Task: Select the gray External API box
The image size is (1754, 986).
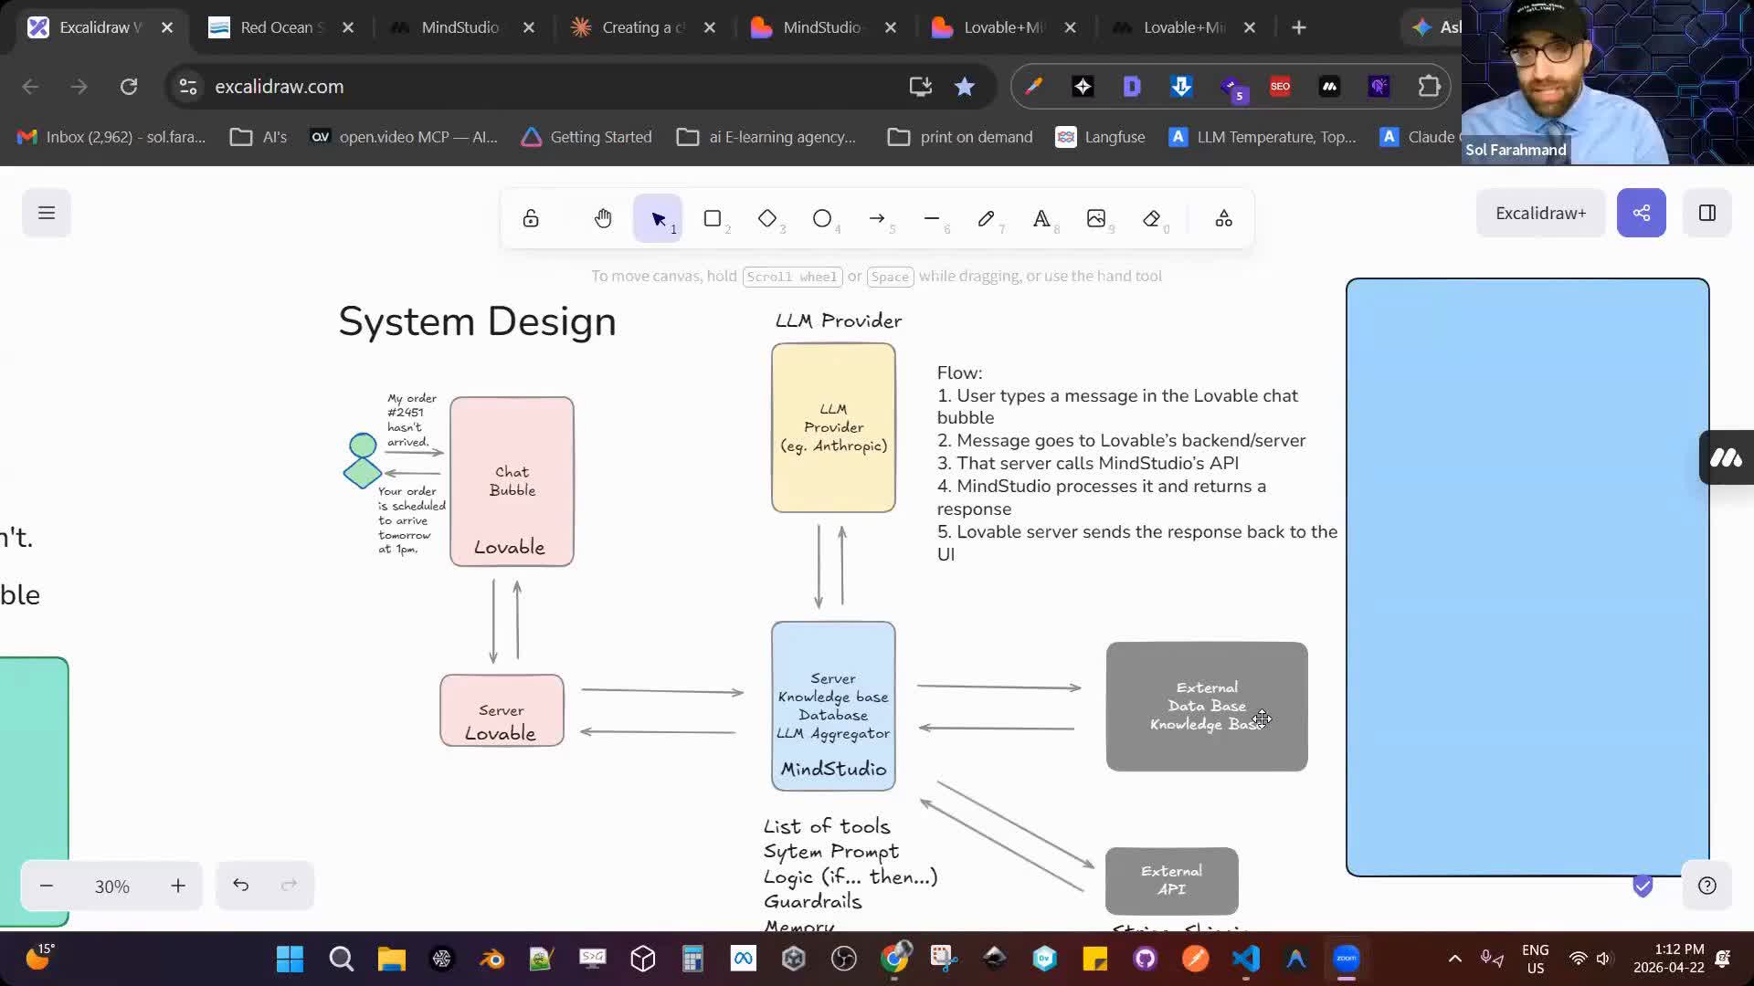Action: pyautogui.click(x=1171, y=881)
